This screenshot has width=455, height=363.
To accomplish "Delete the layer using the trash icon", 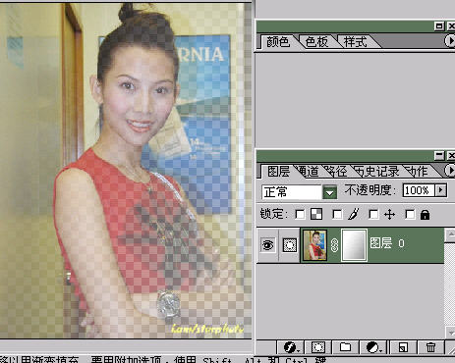I will [x=430, y=347].
